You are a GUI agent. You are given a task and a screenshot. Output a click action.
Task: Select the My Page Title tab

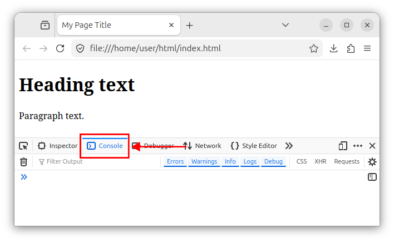[119, 25]
